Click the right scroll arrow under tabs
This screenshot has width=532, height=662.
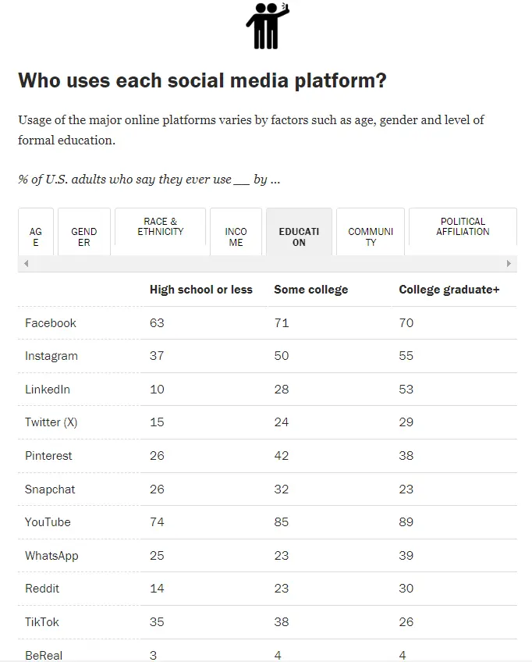509,264
